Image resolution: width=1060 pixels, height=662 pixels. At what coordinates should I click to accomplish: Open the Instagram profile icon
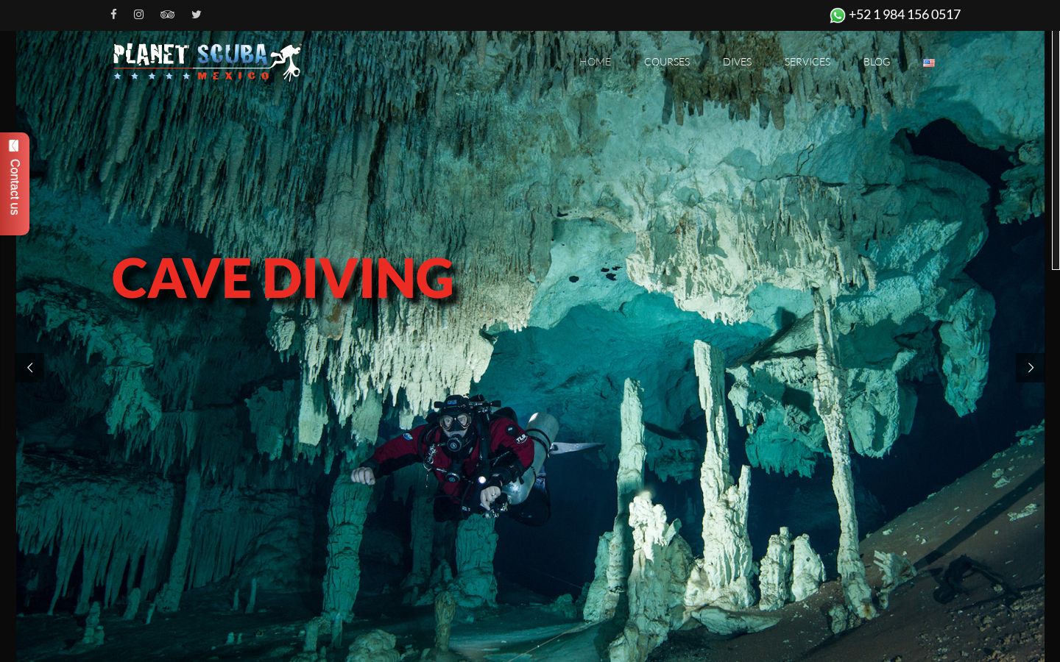(138, 15)
